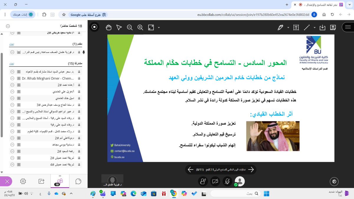
Task: Select the pointer tool in the whiteboard toolbar
Action: (x=119, y=27)
